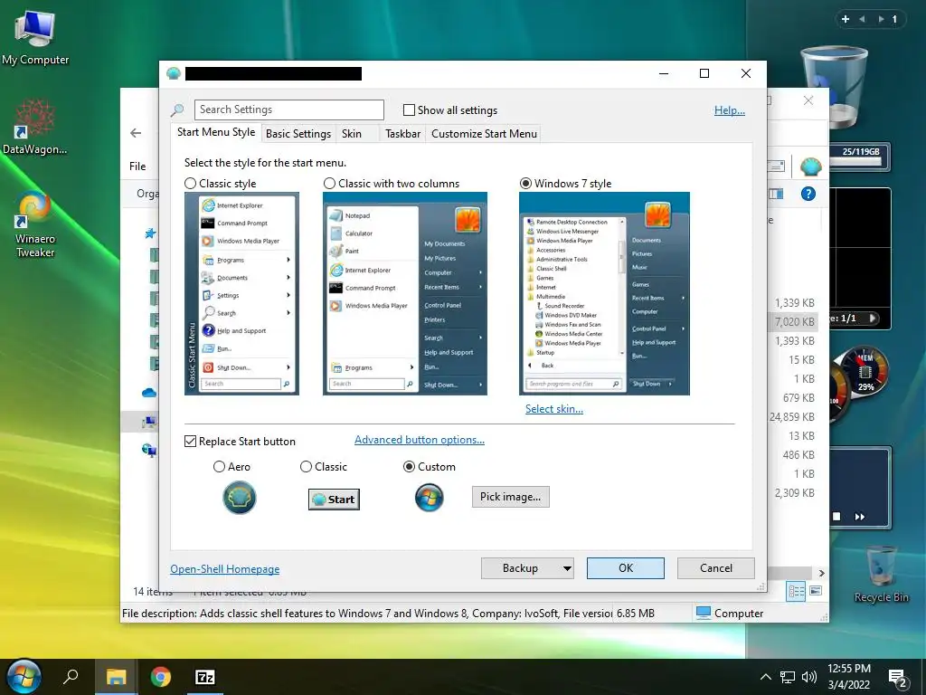Click the 7,020 KB file size row
The width and height of the screenshot is (926, 695).
794,322
